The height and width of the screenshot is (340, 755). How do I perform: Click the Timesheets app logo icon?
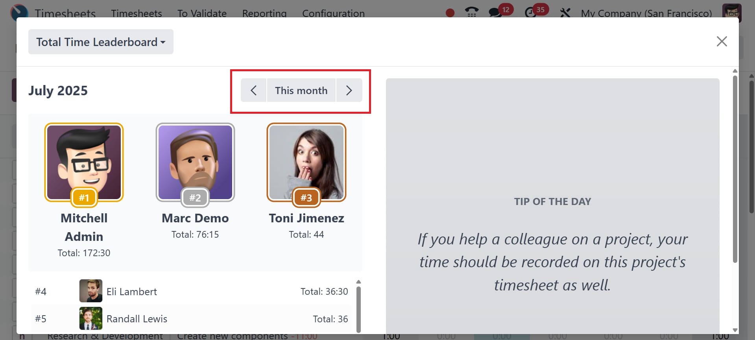19,12
